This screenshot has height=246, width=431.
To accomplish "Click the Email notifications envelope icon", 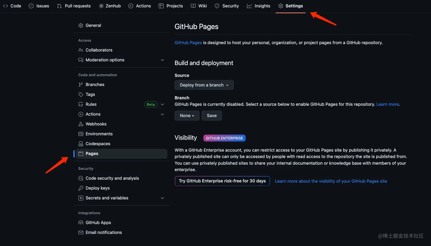I will click(81, 232).
